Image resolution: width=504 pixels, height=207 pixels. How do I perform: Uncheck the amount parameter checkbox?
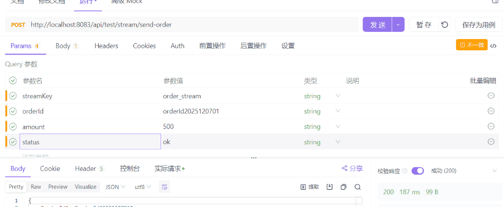(13, 126)
